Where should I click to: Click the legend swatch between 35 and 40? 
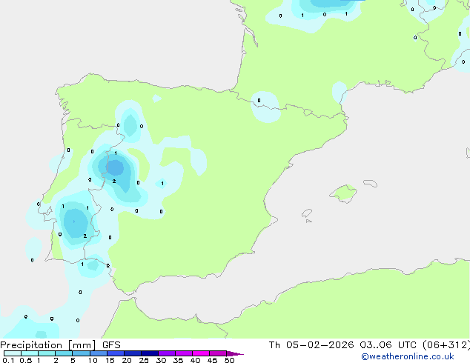[184, 353]
